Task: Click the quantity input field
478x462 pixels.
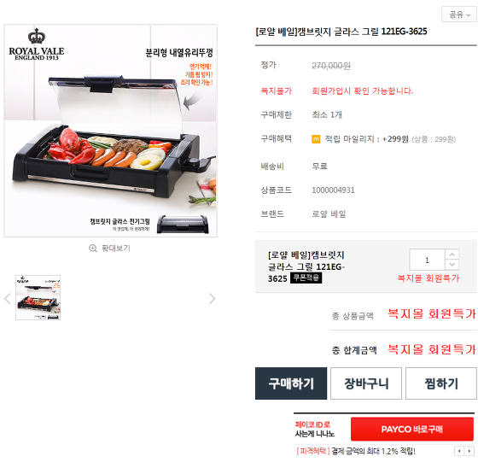Action: coord(427,260)
